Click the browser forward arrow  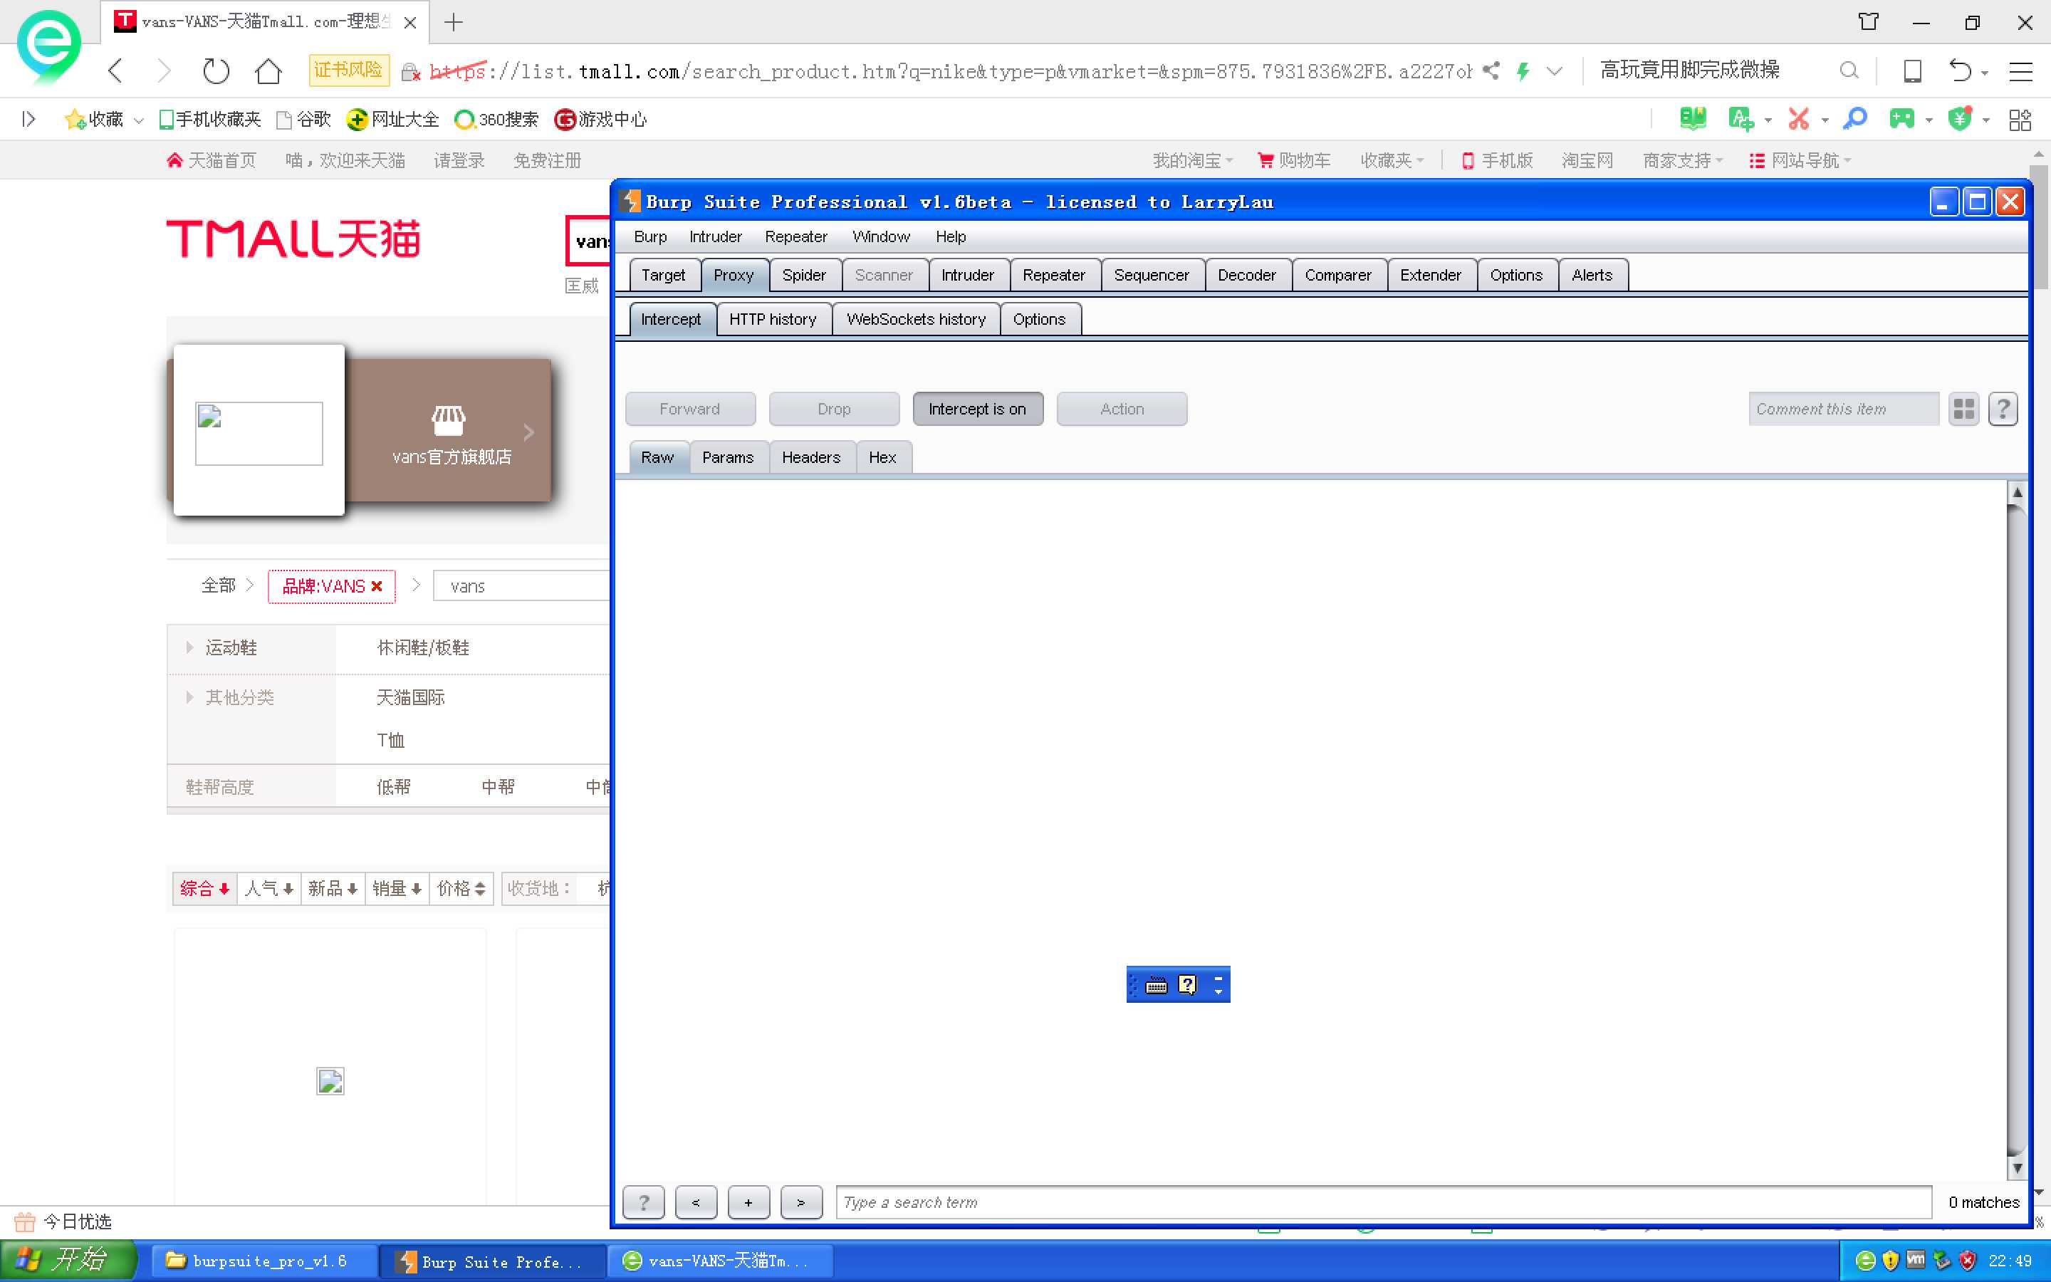[165, 71]
